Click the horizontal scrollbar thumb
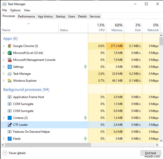163x159 pixels. coord(48,145)
